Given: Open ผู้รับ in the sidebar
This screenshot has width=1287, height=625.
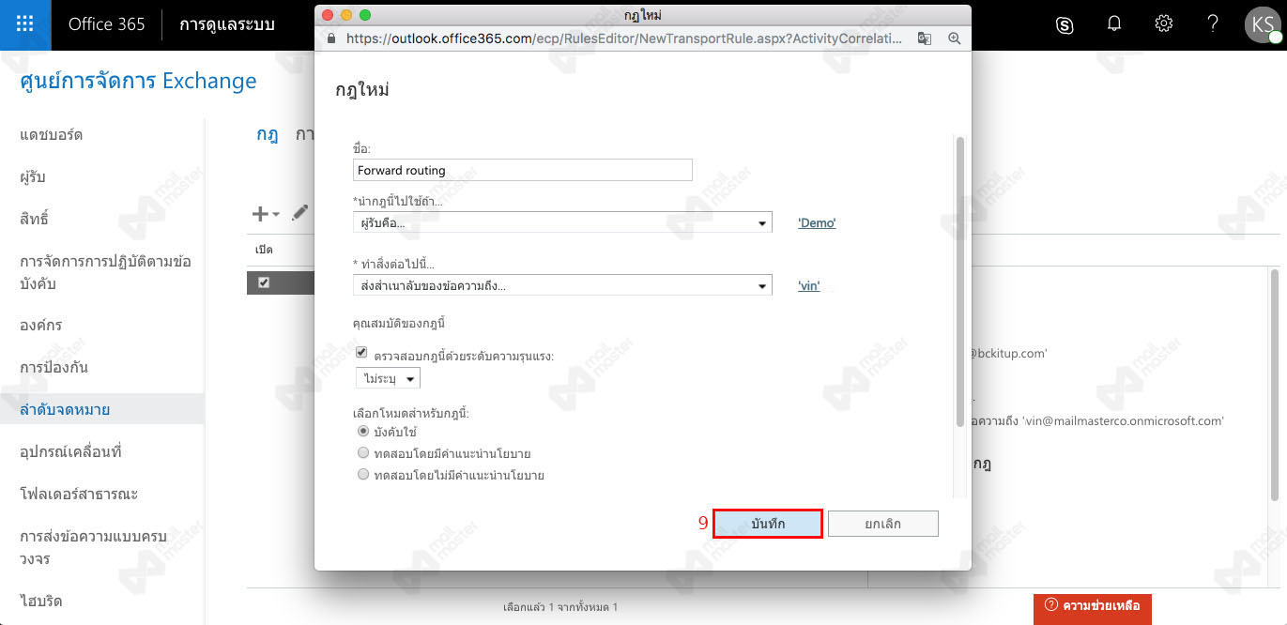Looking at the screenshot, I should pos(33,176).
